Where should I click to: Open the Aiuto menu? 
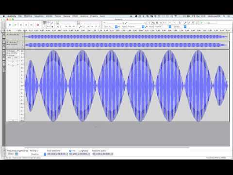(x=102, y=16)
